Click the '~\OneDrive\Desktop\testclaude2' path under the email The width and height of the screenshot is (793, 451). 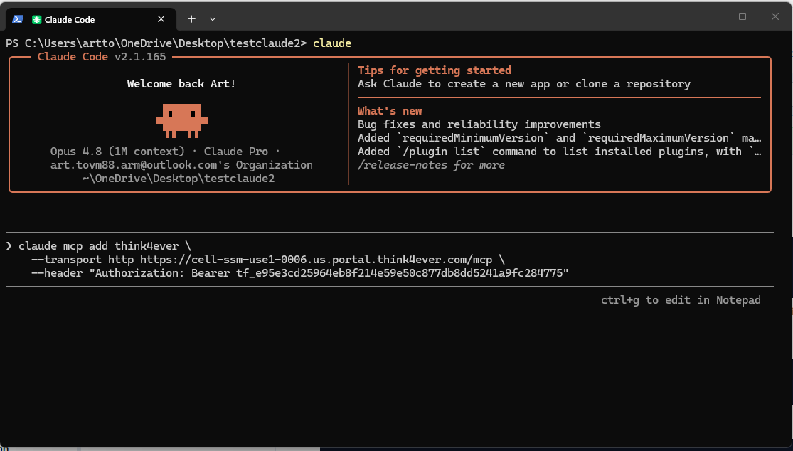pyautogui.click(x=178, y=179)
